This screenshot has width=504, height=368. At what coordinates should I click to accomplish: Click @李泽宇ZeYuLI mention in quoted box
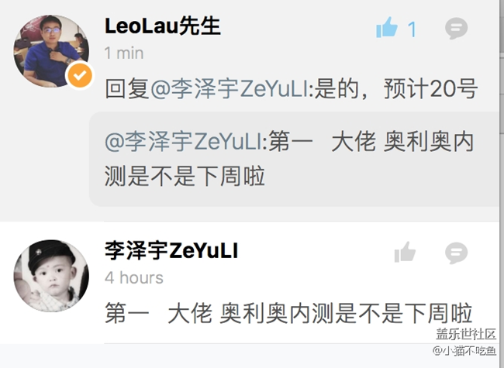click(186, 142)
